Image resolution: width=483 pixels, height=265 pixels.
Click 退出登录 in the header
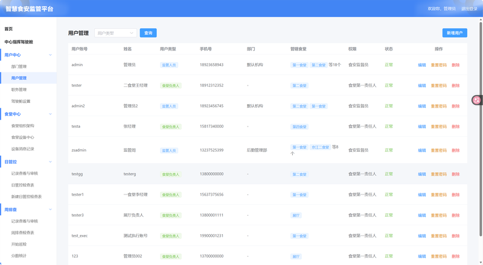click(469, 8)
